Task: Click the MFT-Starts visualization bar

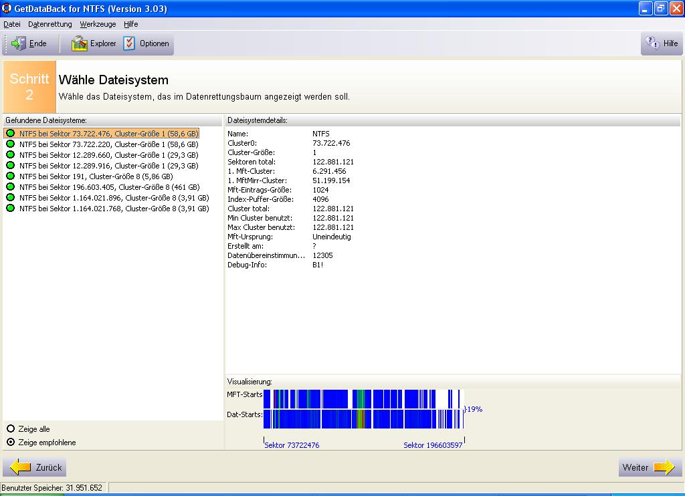Action: pyautogui.click(x=363, y=399)
